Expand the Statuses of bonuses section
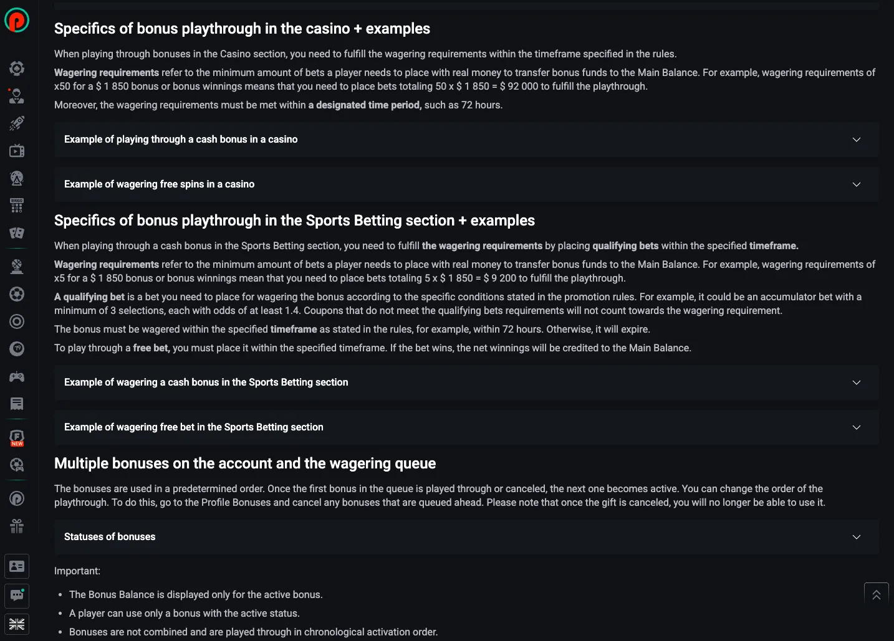Screen dimensions: 894x641 (x=466, y=536)
